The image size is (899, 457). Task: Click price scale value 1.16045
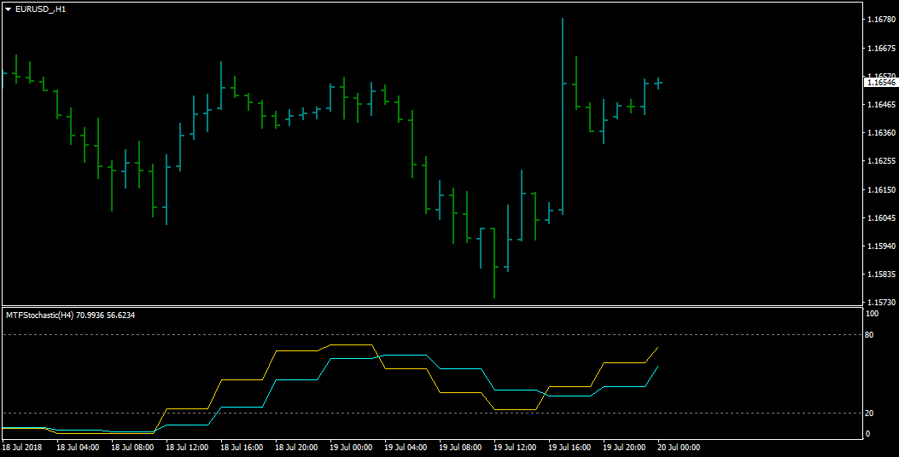pos(882,217)
